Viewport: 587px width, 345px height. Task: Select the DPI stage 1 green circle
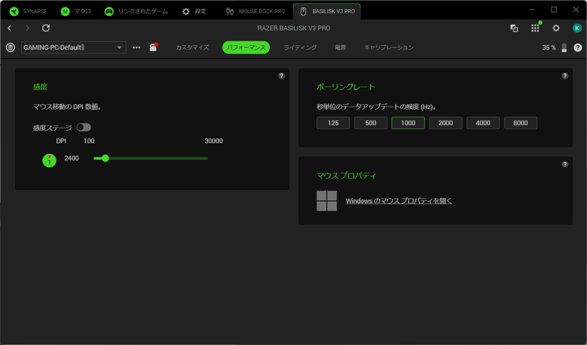coord(49,161)
